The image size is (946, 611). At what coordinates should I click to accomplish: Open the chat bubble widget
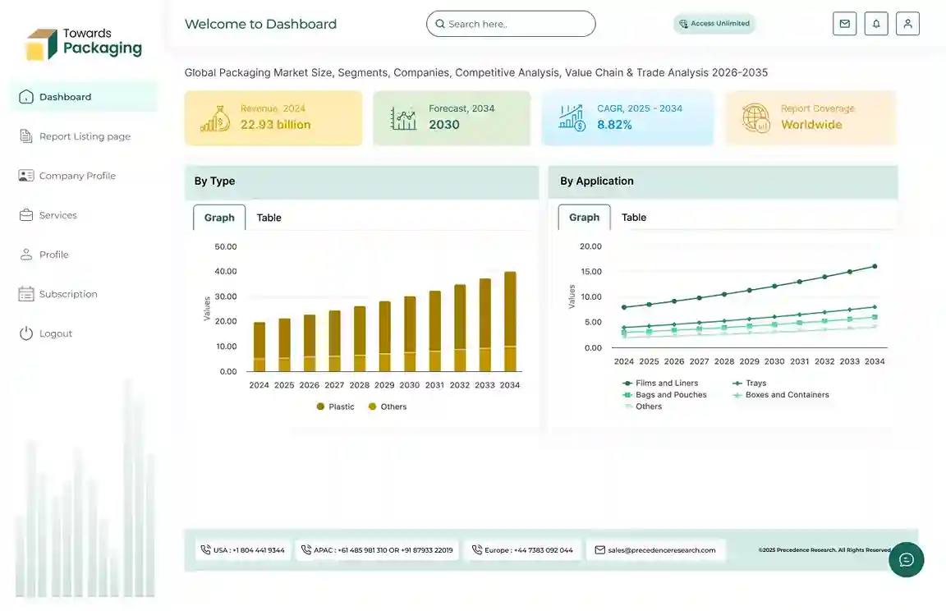[907, 559]
